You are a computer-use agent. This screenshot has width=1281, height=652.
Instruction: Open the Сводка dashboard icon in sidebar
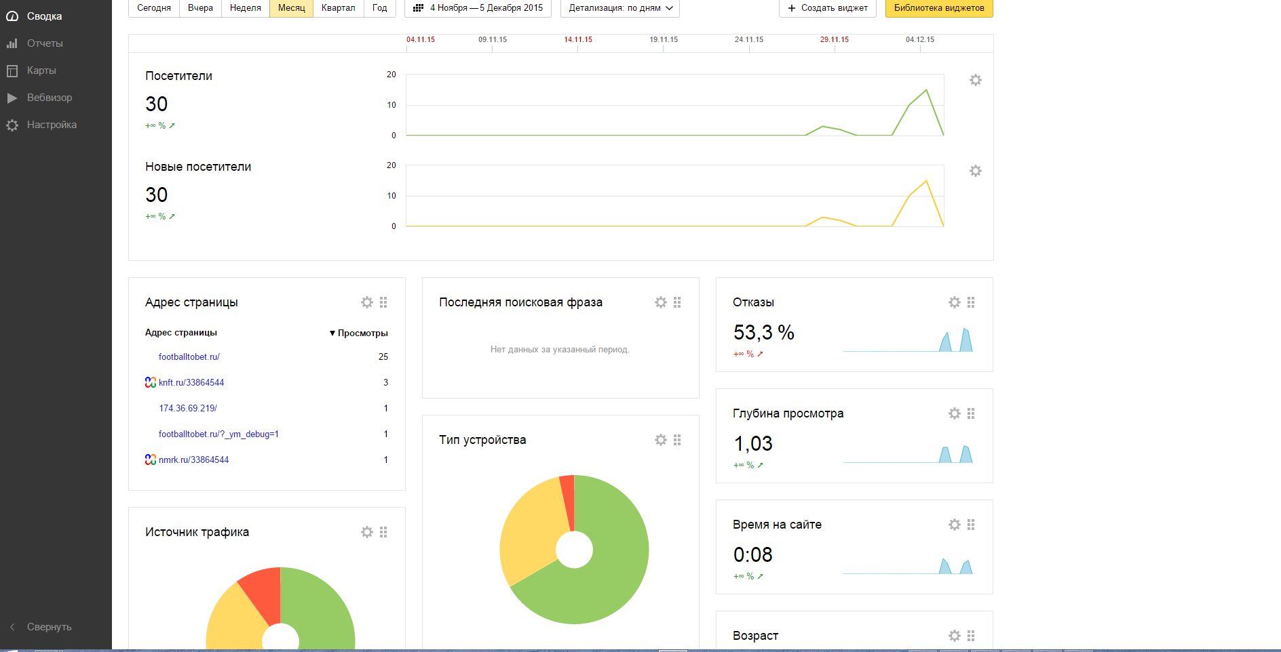point(12,16)
